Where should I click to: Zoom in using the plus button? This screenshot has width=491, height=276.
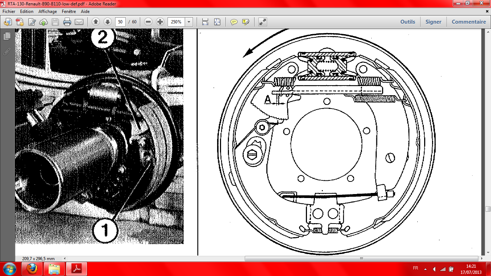click(160, 22)
